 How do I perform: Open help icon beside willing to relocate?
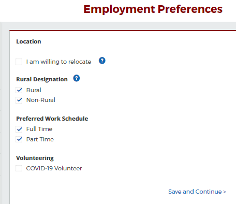pos(102,61)
